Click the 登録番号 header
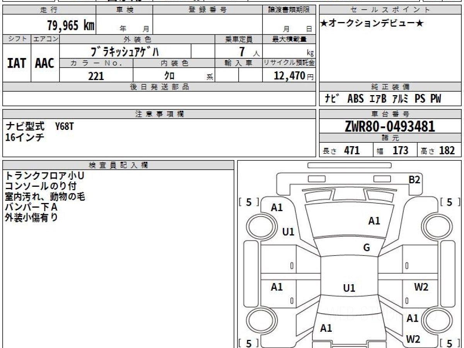 coord(208,10)
